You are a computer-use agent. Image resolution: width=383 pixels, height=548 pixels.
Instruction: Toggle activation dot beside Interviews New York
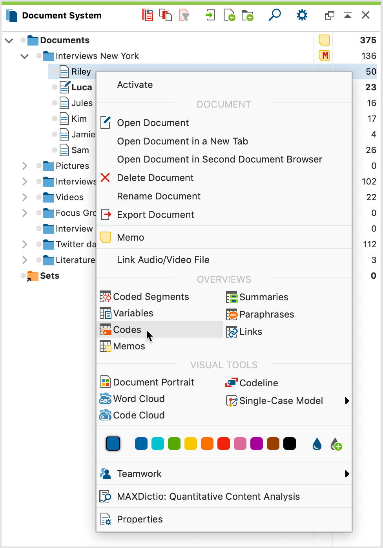[x=39, y=56]
